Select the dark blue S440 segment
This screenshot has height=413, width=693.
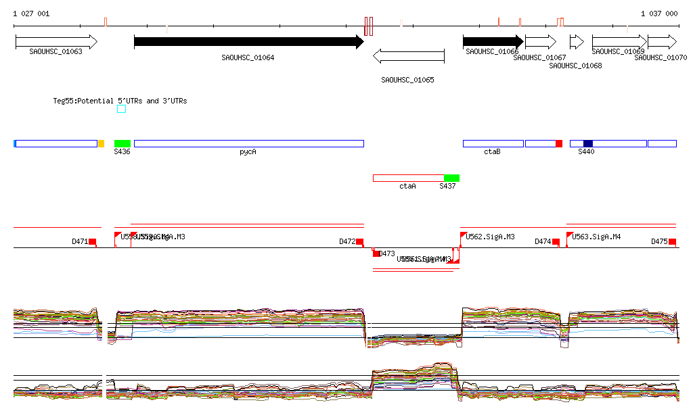click(588, 143)
